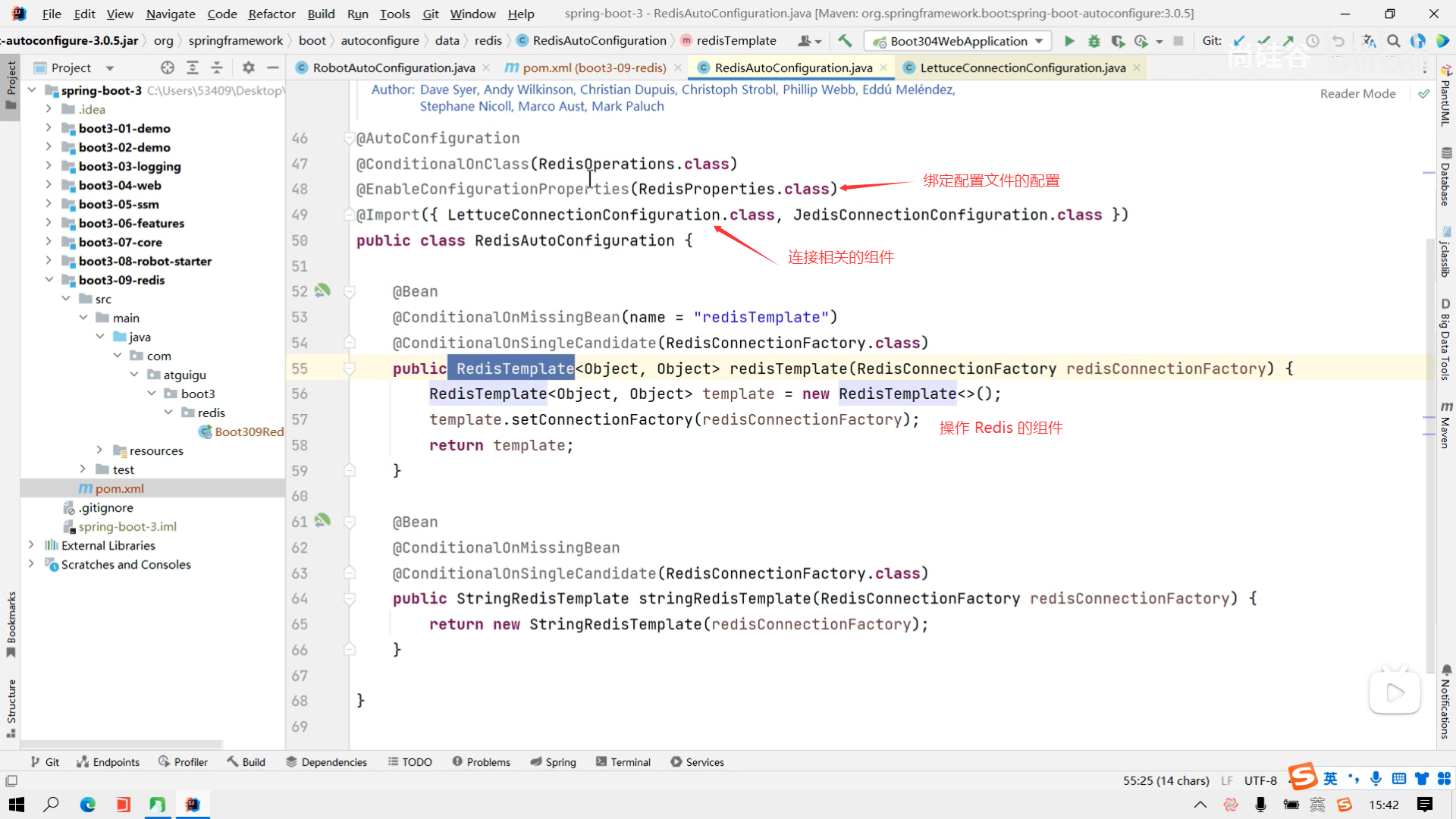
Task: Collapse the boot3-09-redis module
Action: pyautogui.click(x=49, y=280)
